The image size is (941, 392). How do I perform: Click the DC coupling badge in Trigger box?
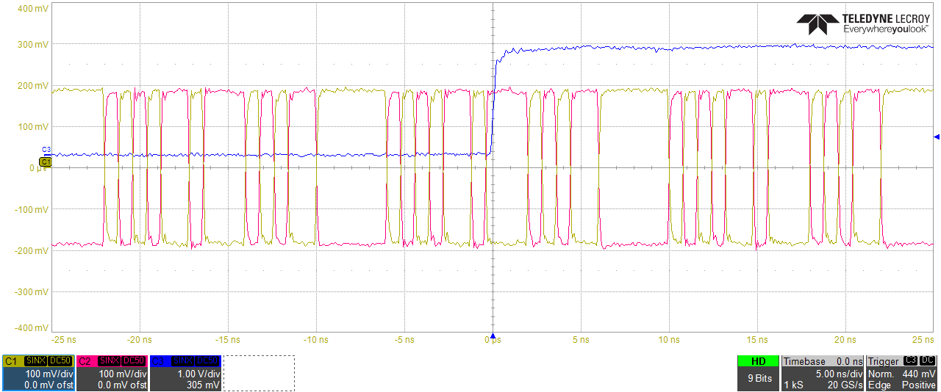[x=929, y=361]
